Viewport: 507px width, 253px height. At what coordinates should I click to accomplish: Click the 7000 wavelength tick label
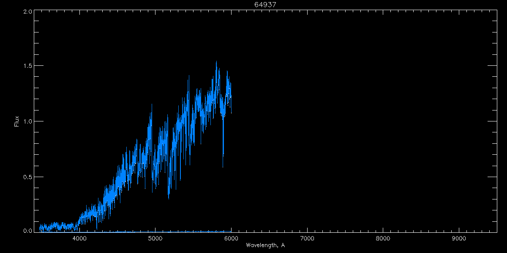[x=307, y=238]
